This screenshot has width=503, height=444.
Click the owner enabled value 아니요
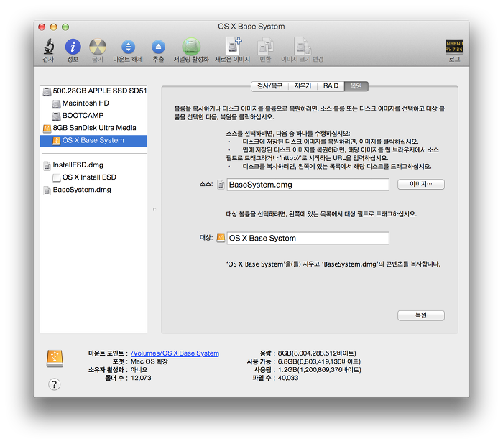pyautogui.click(x=139, y=370)
